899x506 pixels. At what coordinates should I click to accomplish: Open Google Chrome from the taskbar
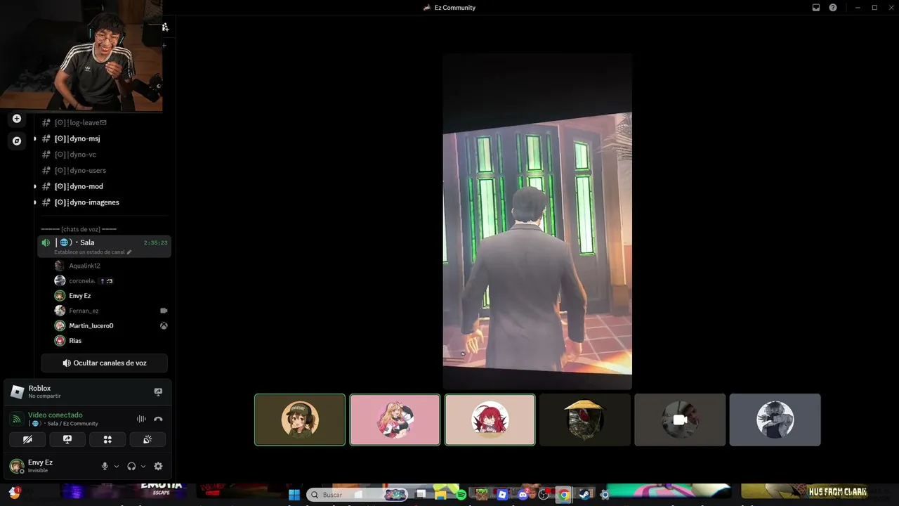tap(563, 495)
